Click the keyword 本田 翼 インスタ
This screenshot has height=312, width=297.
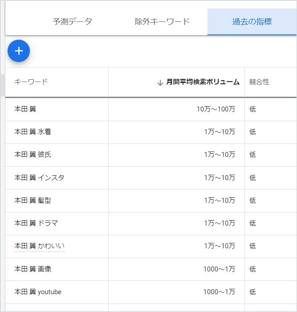tap(39, 177)
